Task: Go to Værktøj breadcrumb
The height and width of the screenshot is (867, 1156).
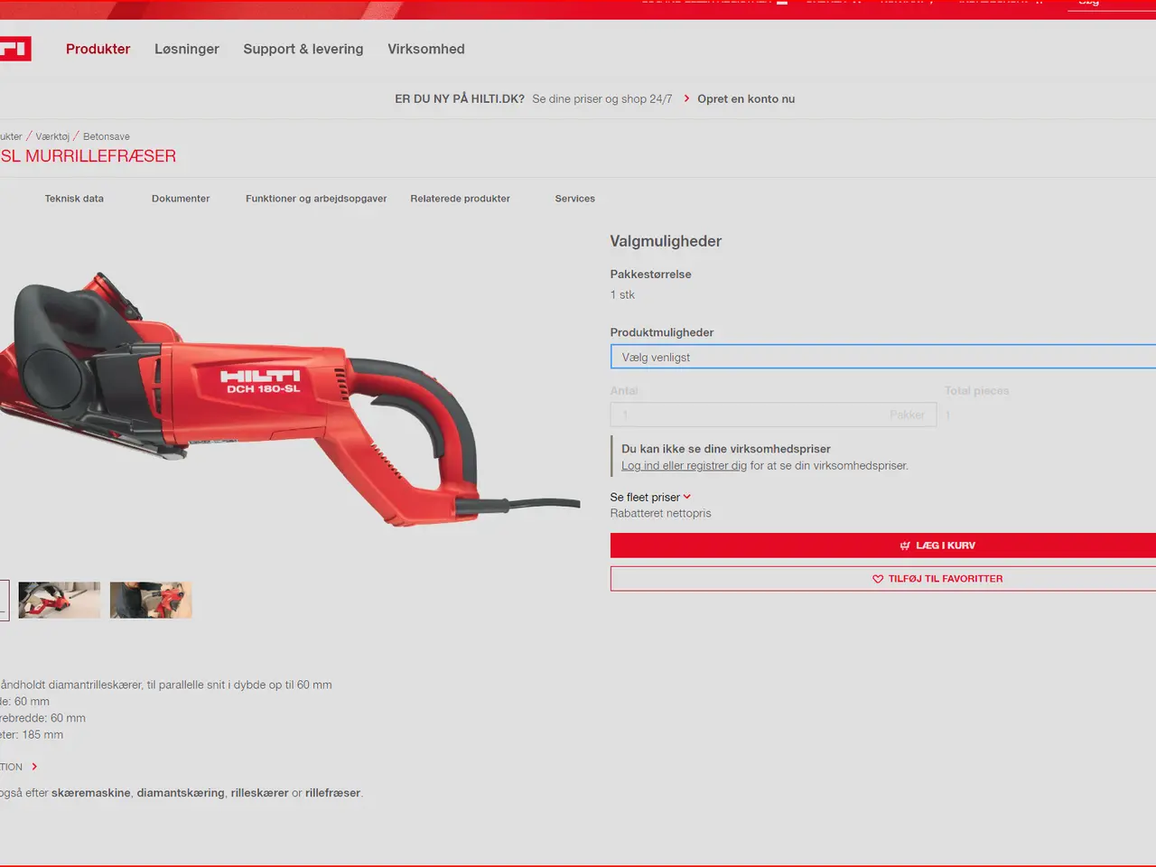Action: tap(52, 136)
